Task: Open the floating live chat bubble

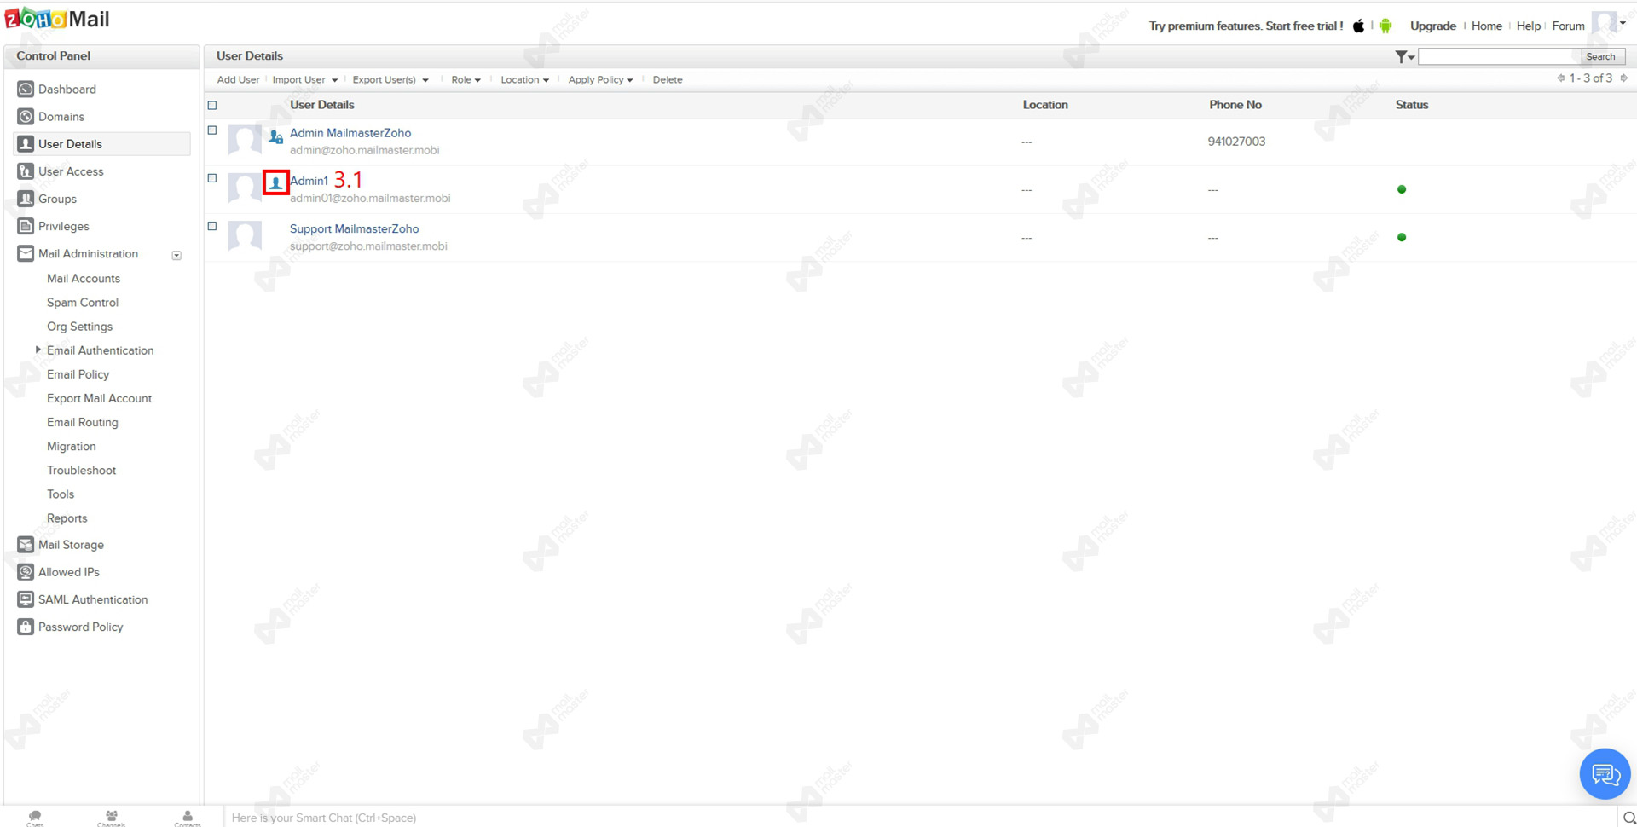Action: pyautogui.click(x=1605, y=774)
